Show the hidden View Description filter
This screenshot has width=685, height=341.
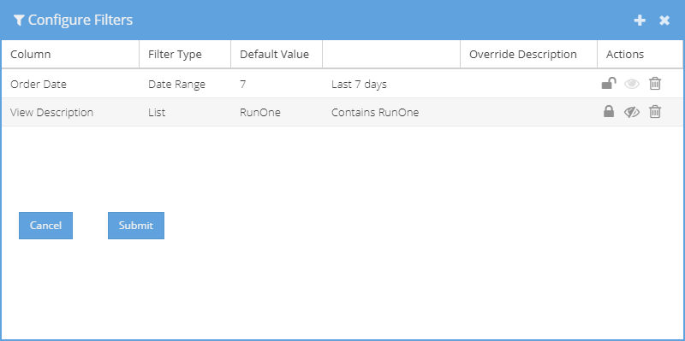point(632,113)
